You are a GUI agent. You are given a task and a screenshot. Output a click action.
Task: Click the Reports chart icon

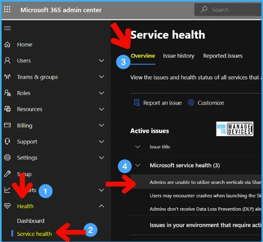click(x=7, y=190)
